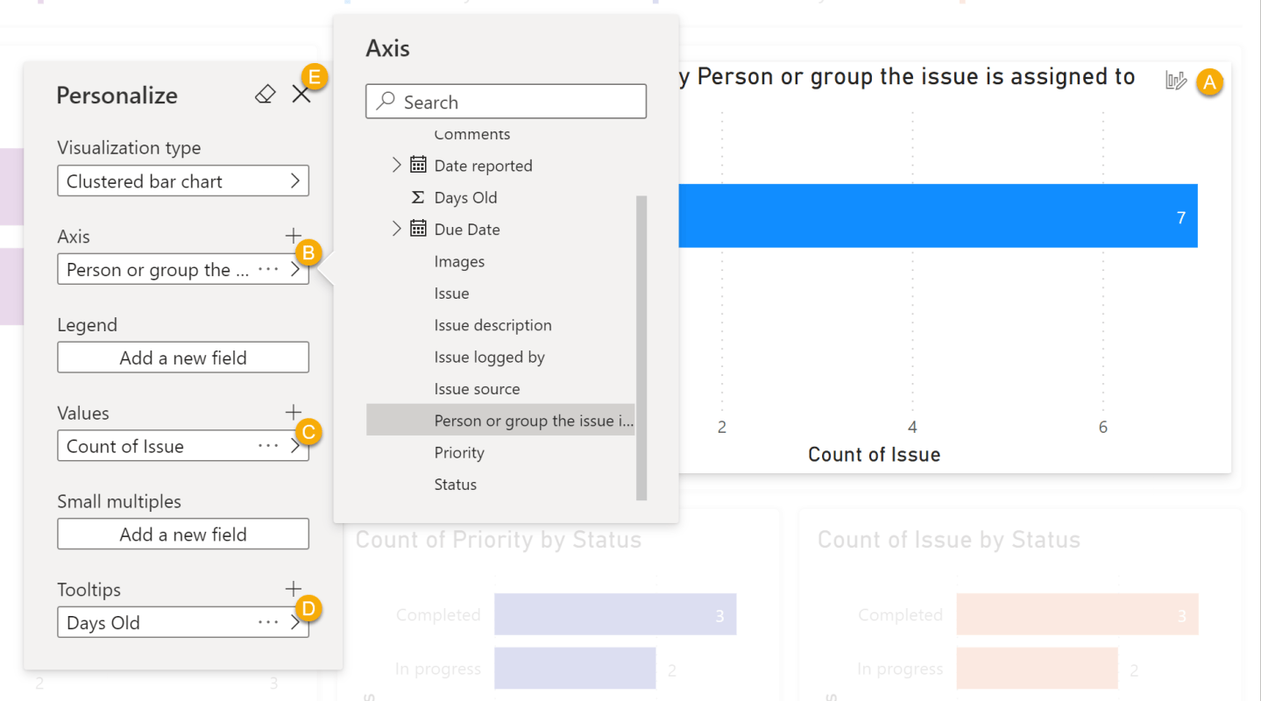Open more options for Days Old tooltip
Viewport: 1261px width, 701px height.
pos(268,623)
